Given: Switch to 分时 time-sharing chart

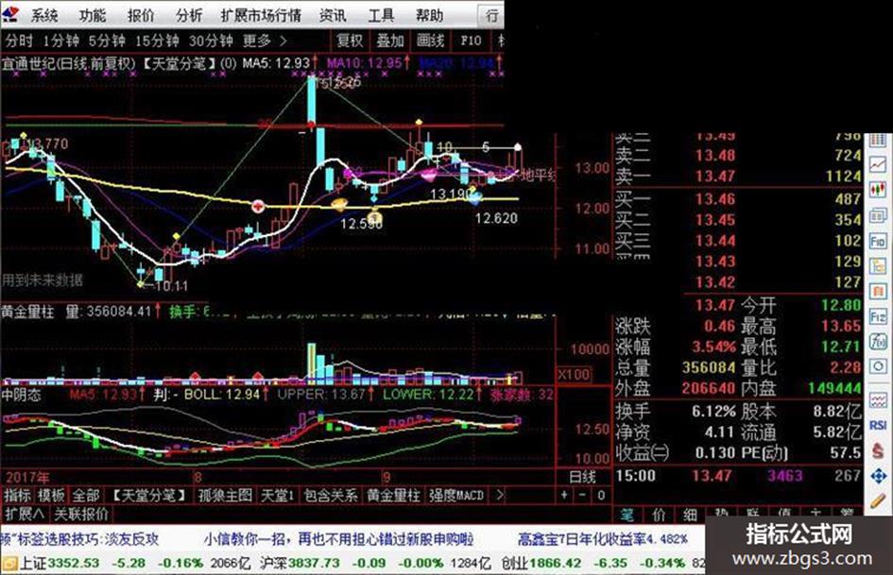Looking at the screenshot, I should click(x=19, y=41).
